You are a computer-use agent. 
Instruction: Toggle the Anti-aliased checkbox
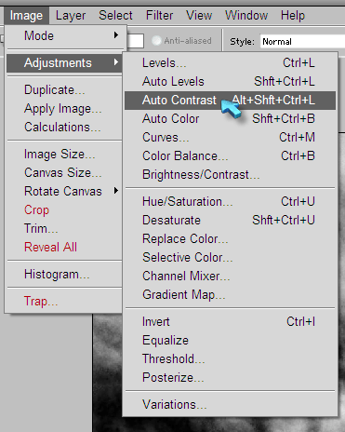[x=156, y=41]
